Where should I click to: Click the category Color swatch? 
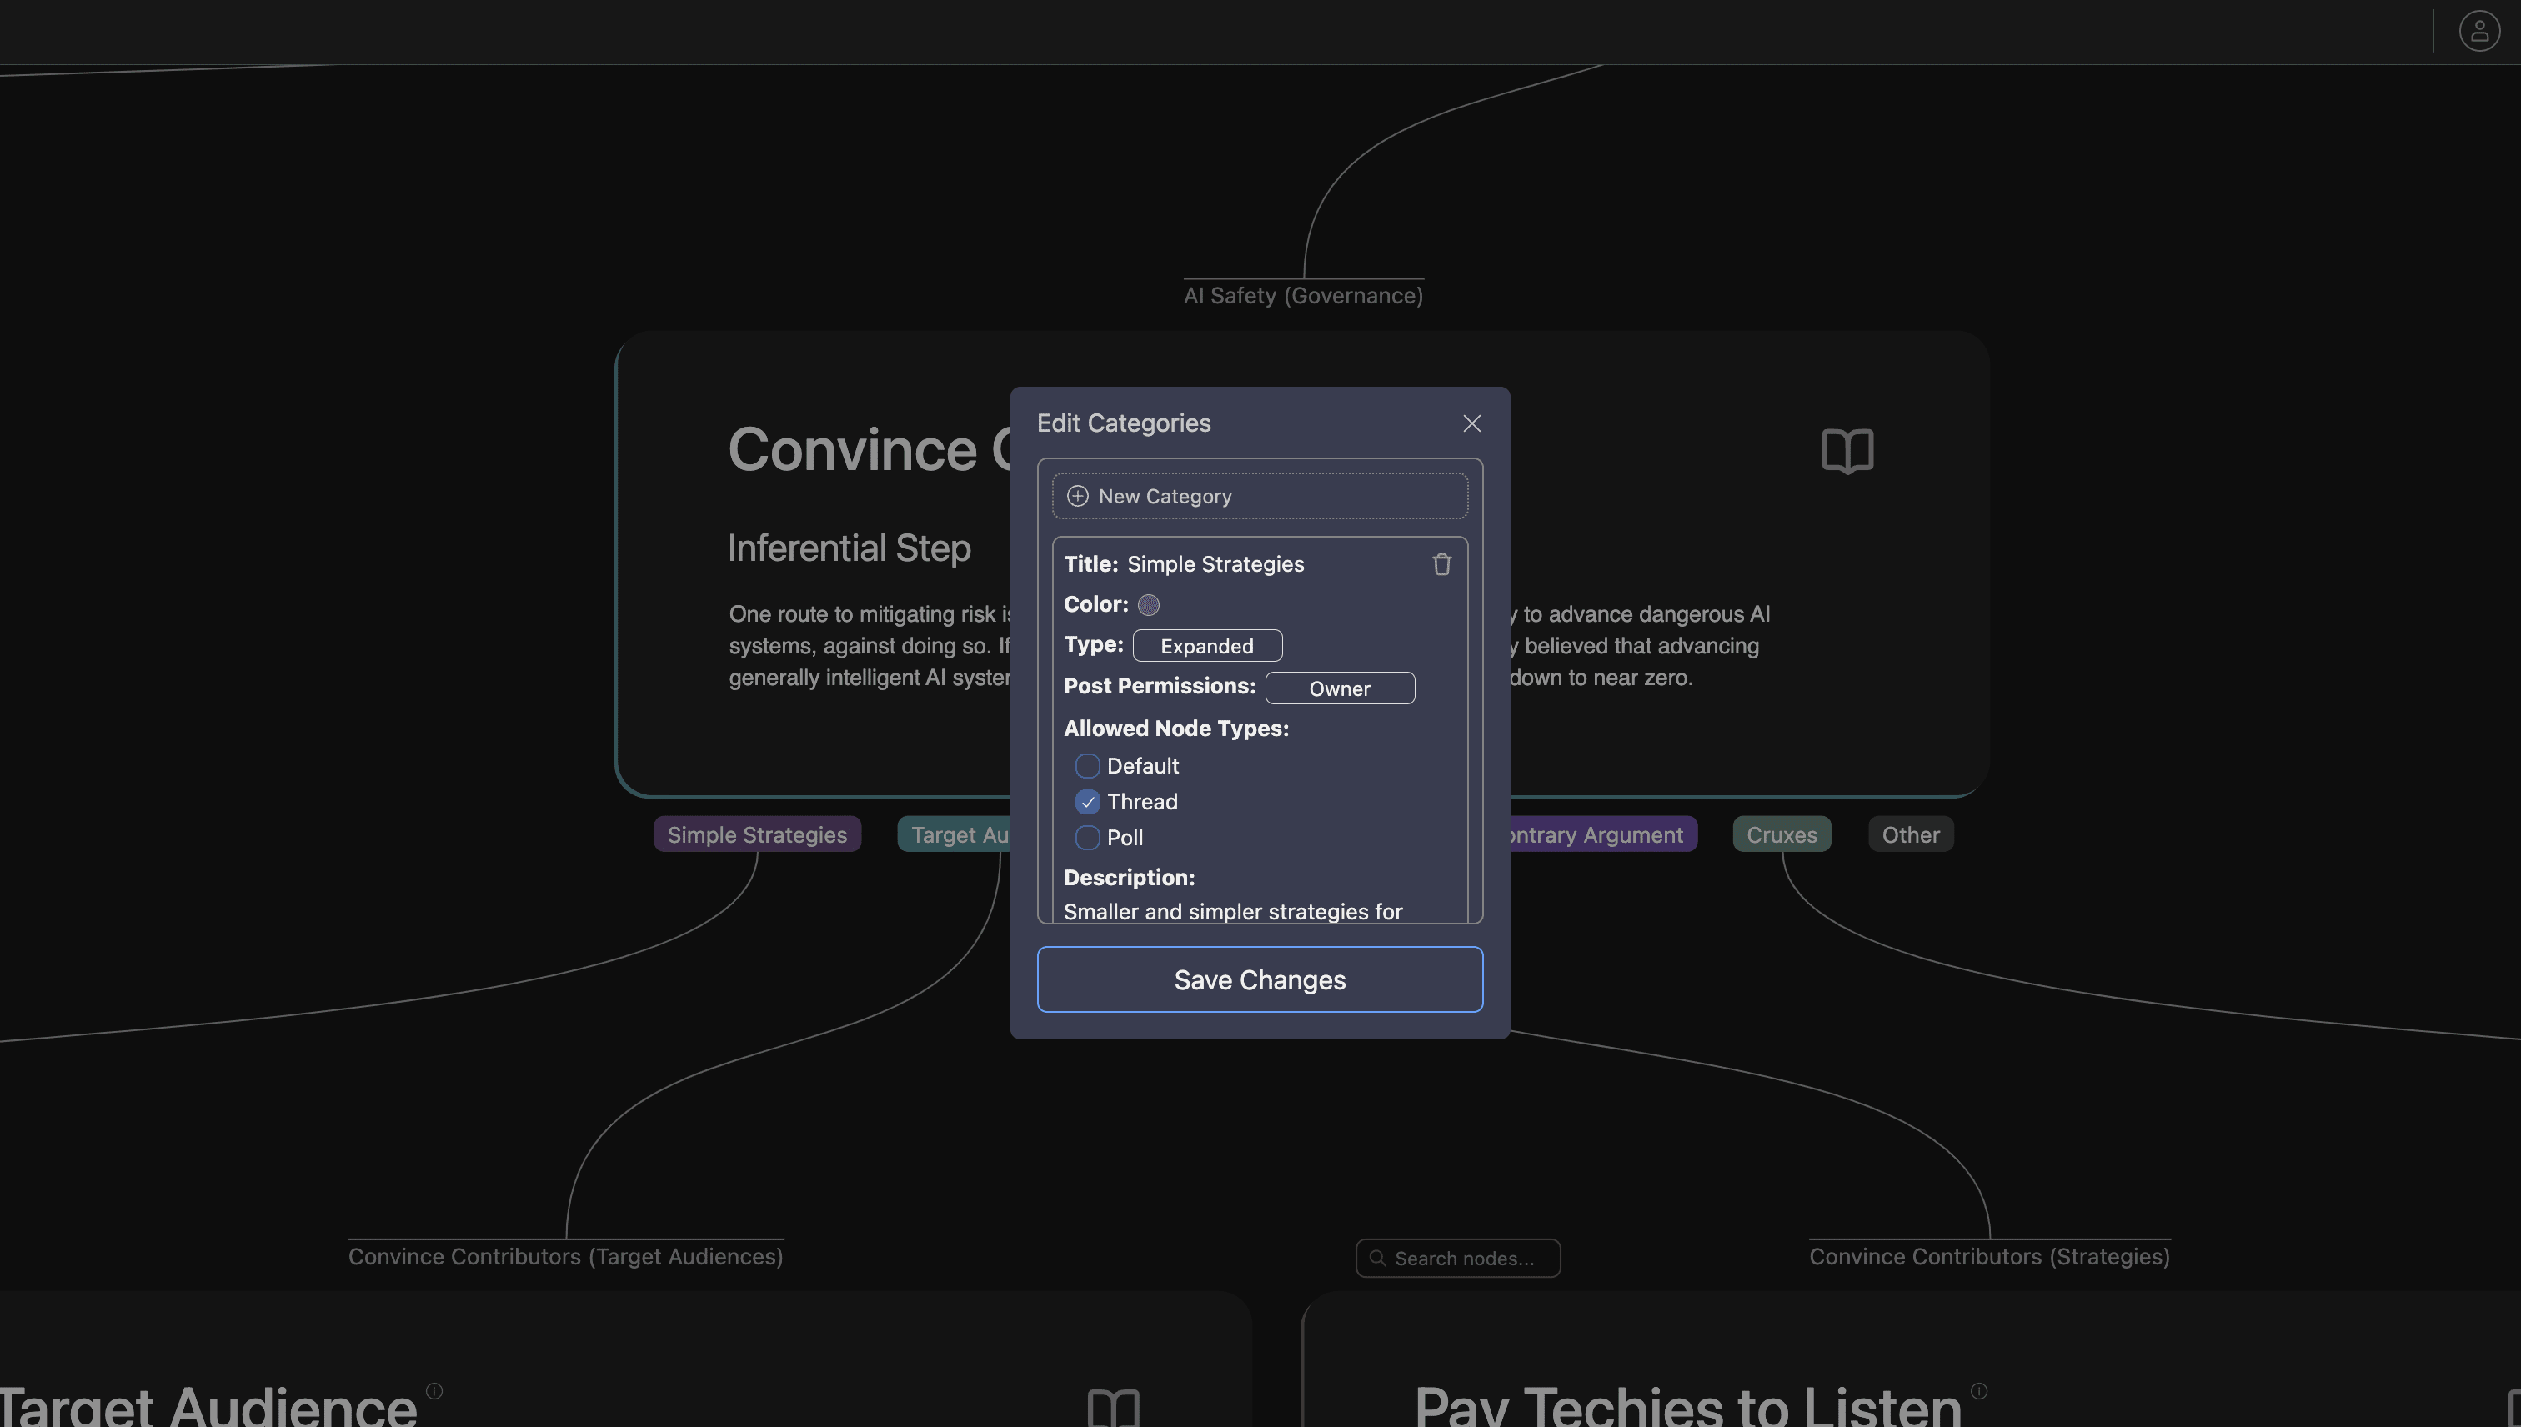pyautogui.click(x=1149, y=604)
